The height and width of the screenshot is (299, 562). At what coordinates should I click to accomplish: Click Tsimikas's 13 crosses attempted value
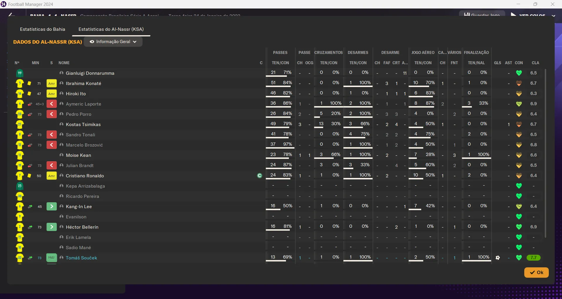pyautogui.click(x=321, y=124)
